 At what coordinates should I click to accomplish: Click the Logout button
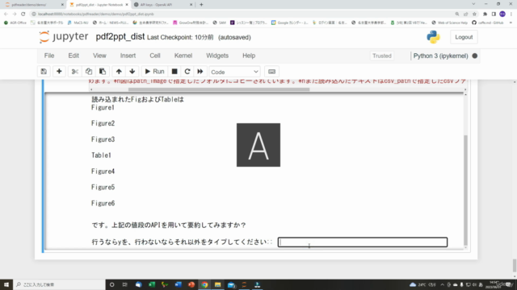tap(464, 37)
